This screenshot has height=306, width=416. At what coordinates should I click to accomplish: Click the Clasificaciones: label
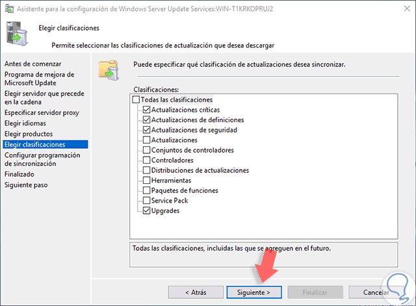point(156,90)
